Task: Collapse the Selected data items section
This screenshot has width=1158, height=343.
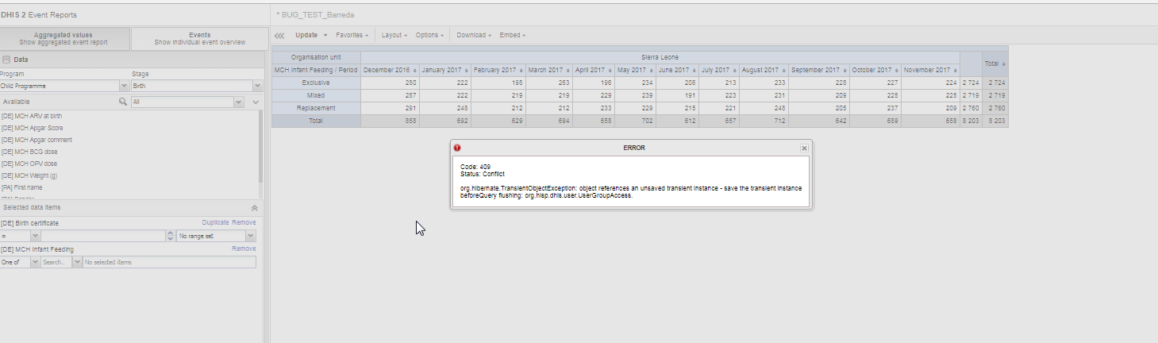Action: pos(254,208)
